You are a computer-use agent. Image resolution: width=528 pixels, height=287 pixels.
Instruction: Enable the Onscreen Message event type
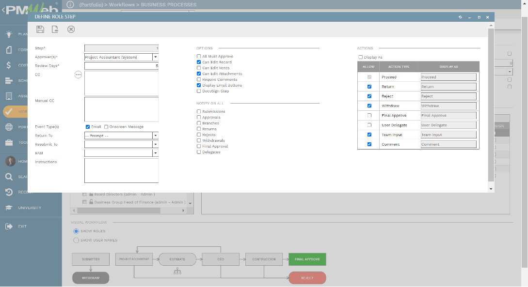(106, 127)
